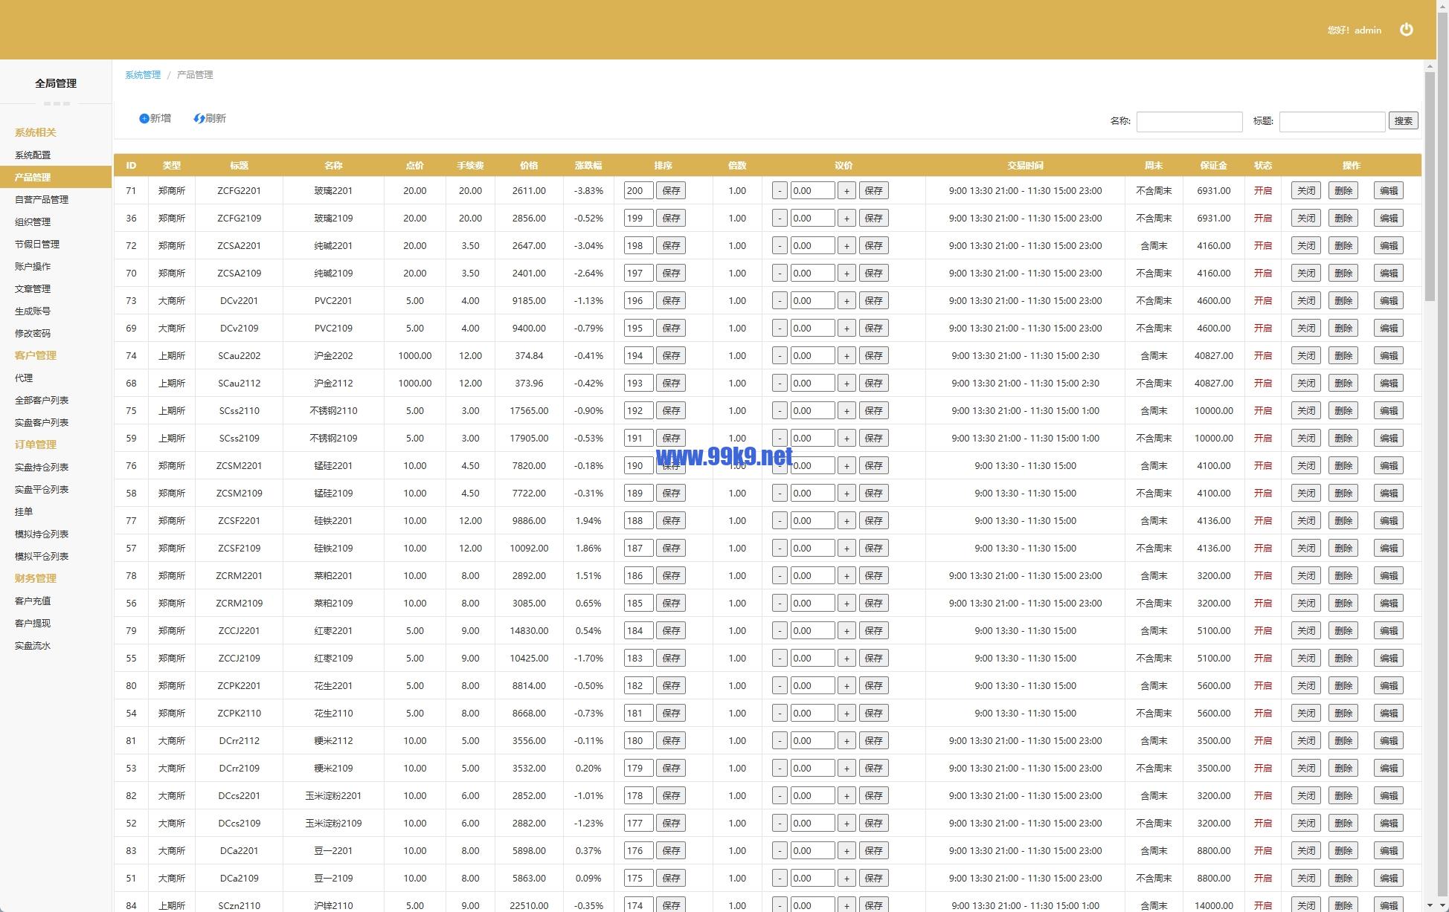Open 模拟持仓列表 sidebar item
Image resolution: width=1449 pixels, height=912 pixels.
coord(42,534)
